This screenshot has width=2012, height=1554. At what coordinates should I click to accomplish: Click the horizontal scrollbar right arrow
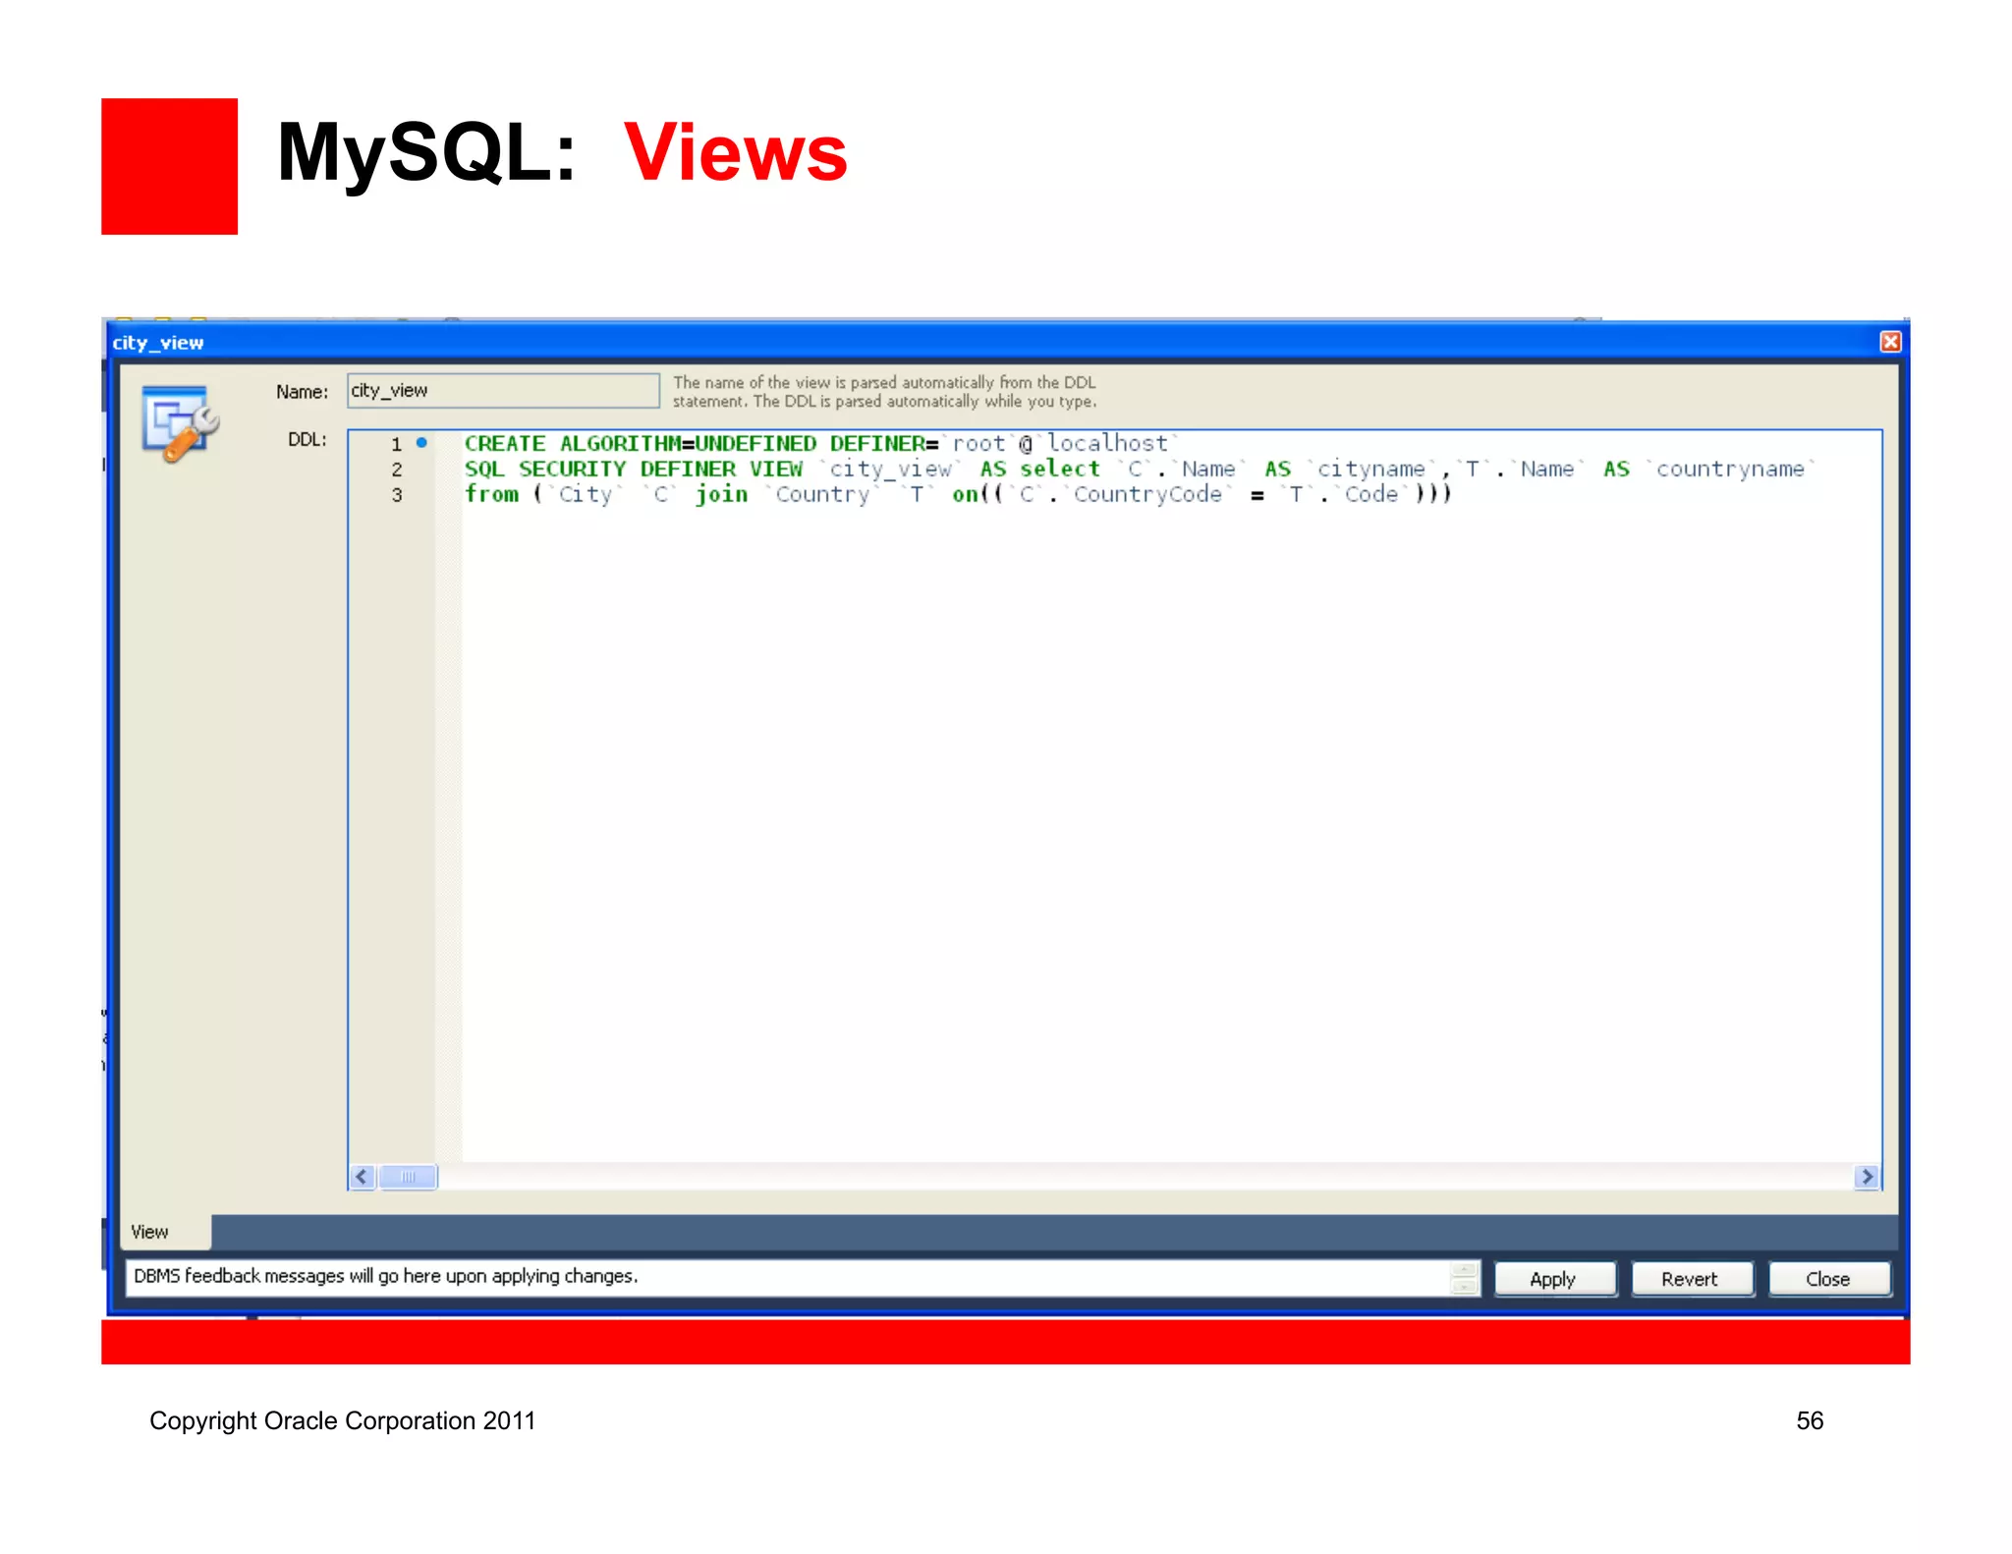[1867, 1176]
